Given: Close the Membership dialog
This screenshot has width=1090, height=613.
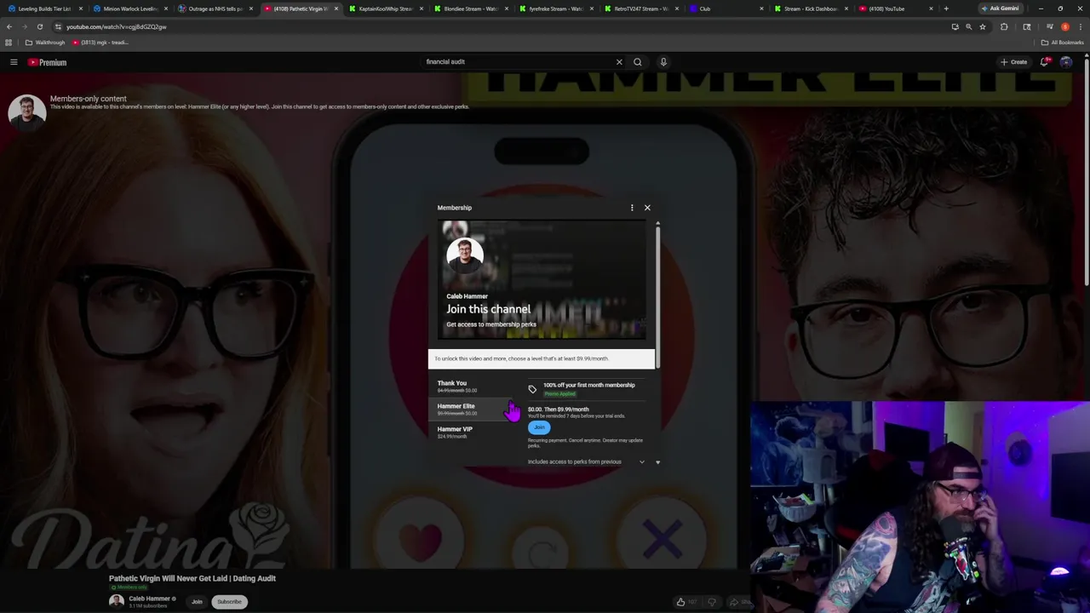Looking at the screenshot, I should (647, 208).
